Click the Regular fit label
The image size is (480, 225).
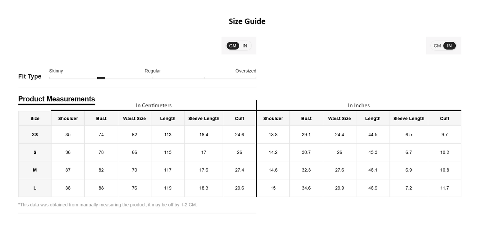click(x=153, y=71)
